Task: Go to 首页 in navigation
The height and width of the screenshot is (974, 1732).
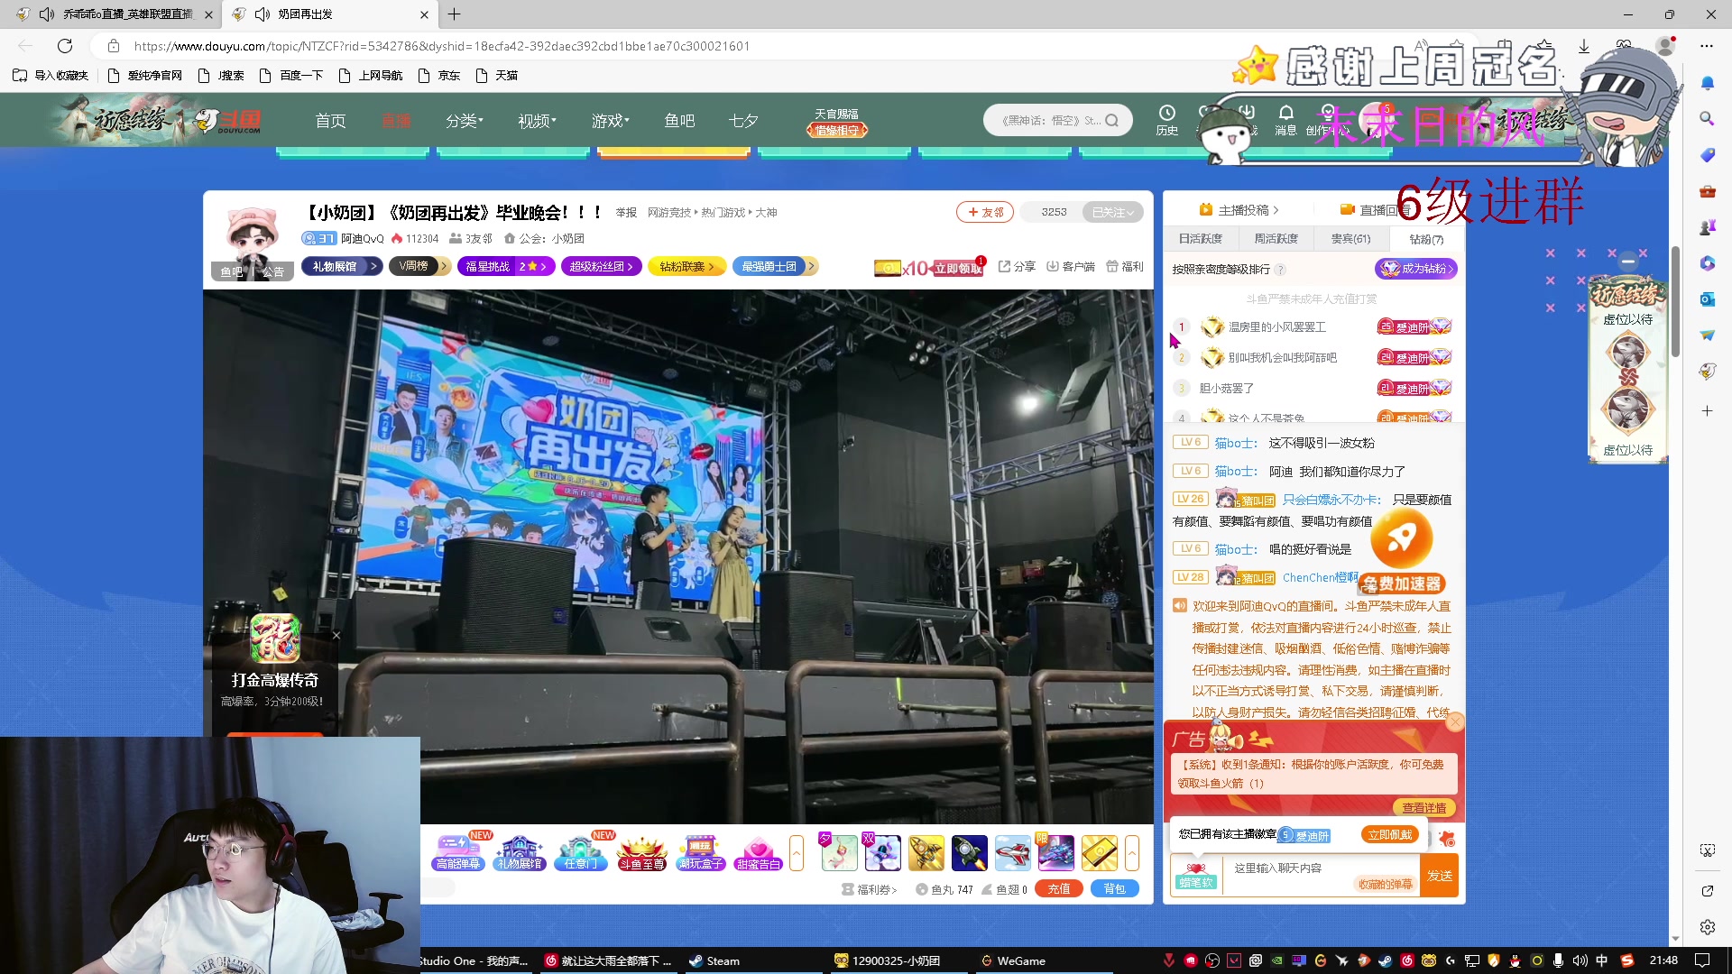Action: point(330,120)
